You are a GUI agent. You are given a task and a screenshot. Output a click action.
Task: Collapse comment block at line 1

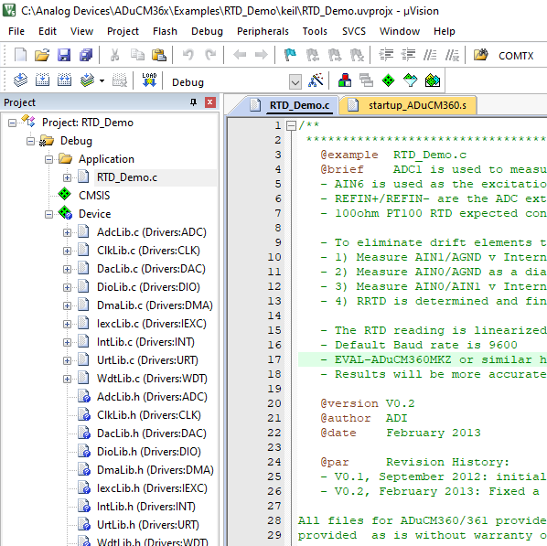[291, 125]
